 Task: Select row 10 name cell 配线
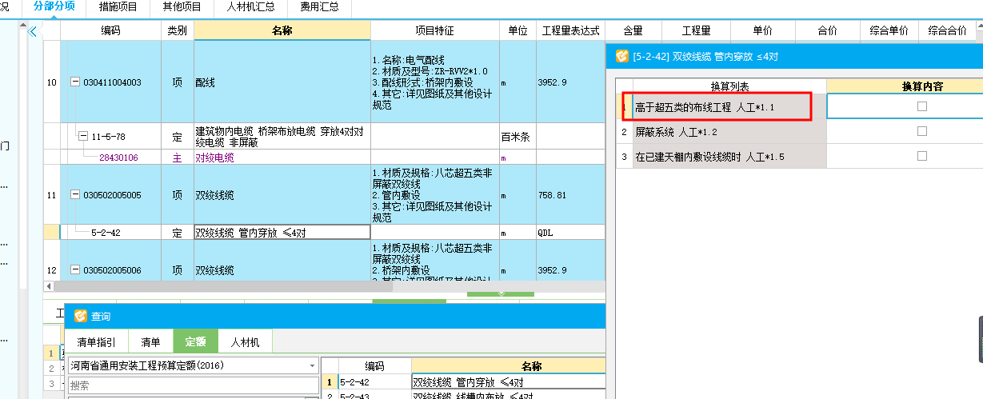point(282,82)
